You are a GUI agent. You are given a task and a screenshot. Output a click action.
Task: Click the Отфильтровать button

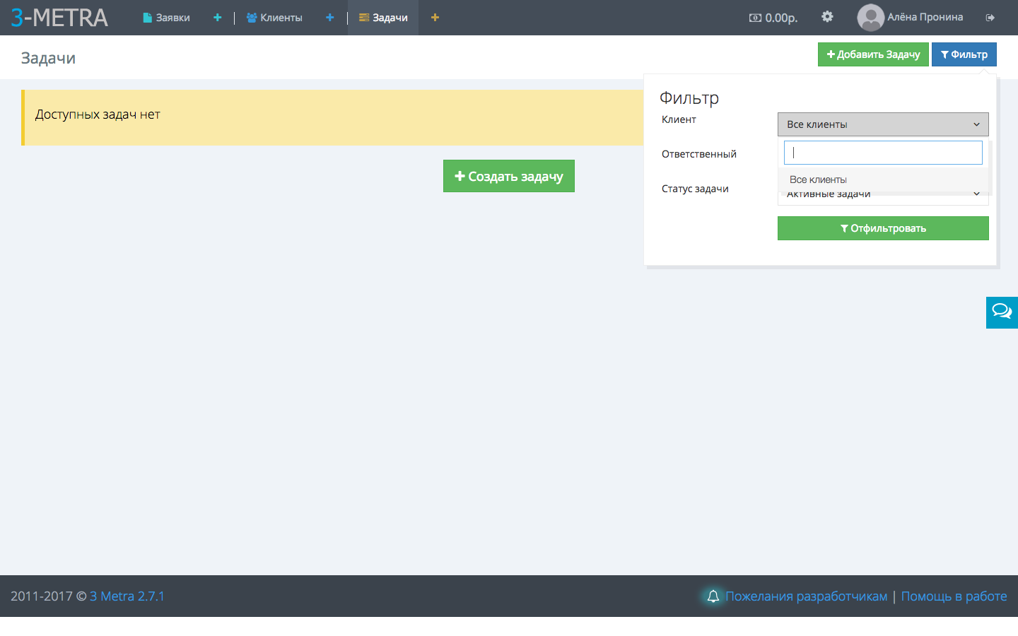point(883,228)
